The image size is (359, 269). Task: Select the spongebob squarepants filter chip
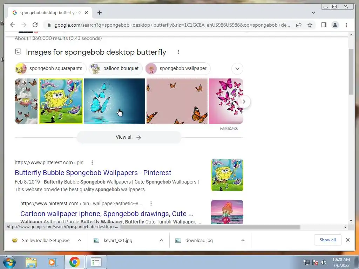(50, 68)
